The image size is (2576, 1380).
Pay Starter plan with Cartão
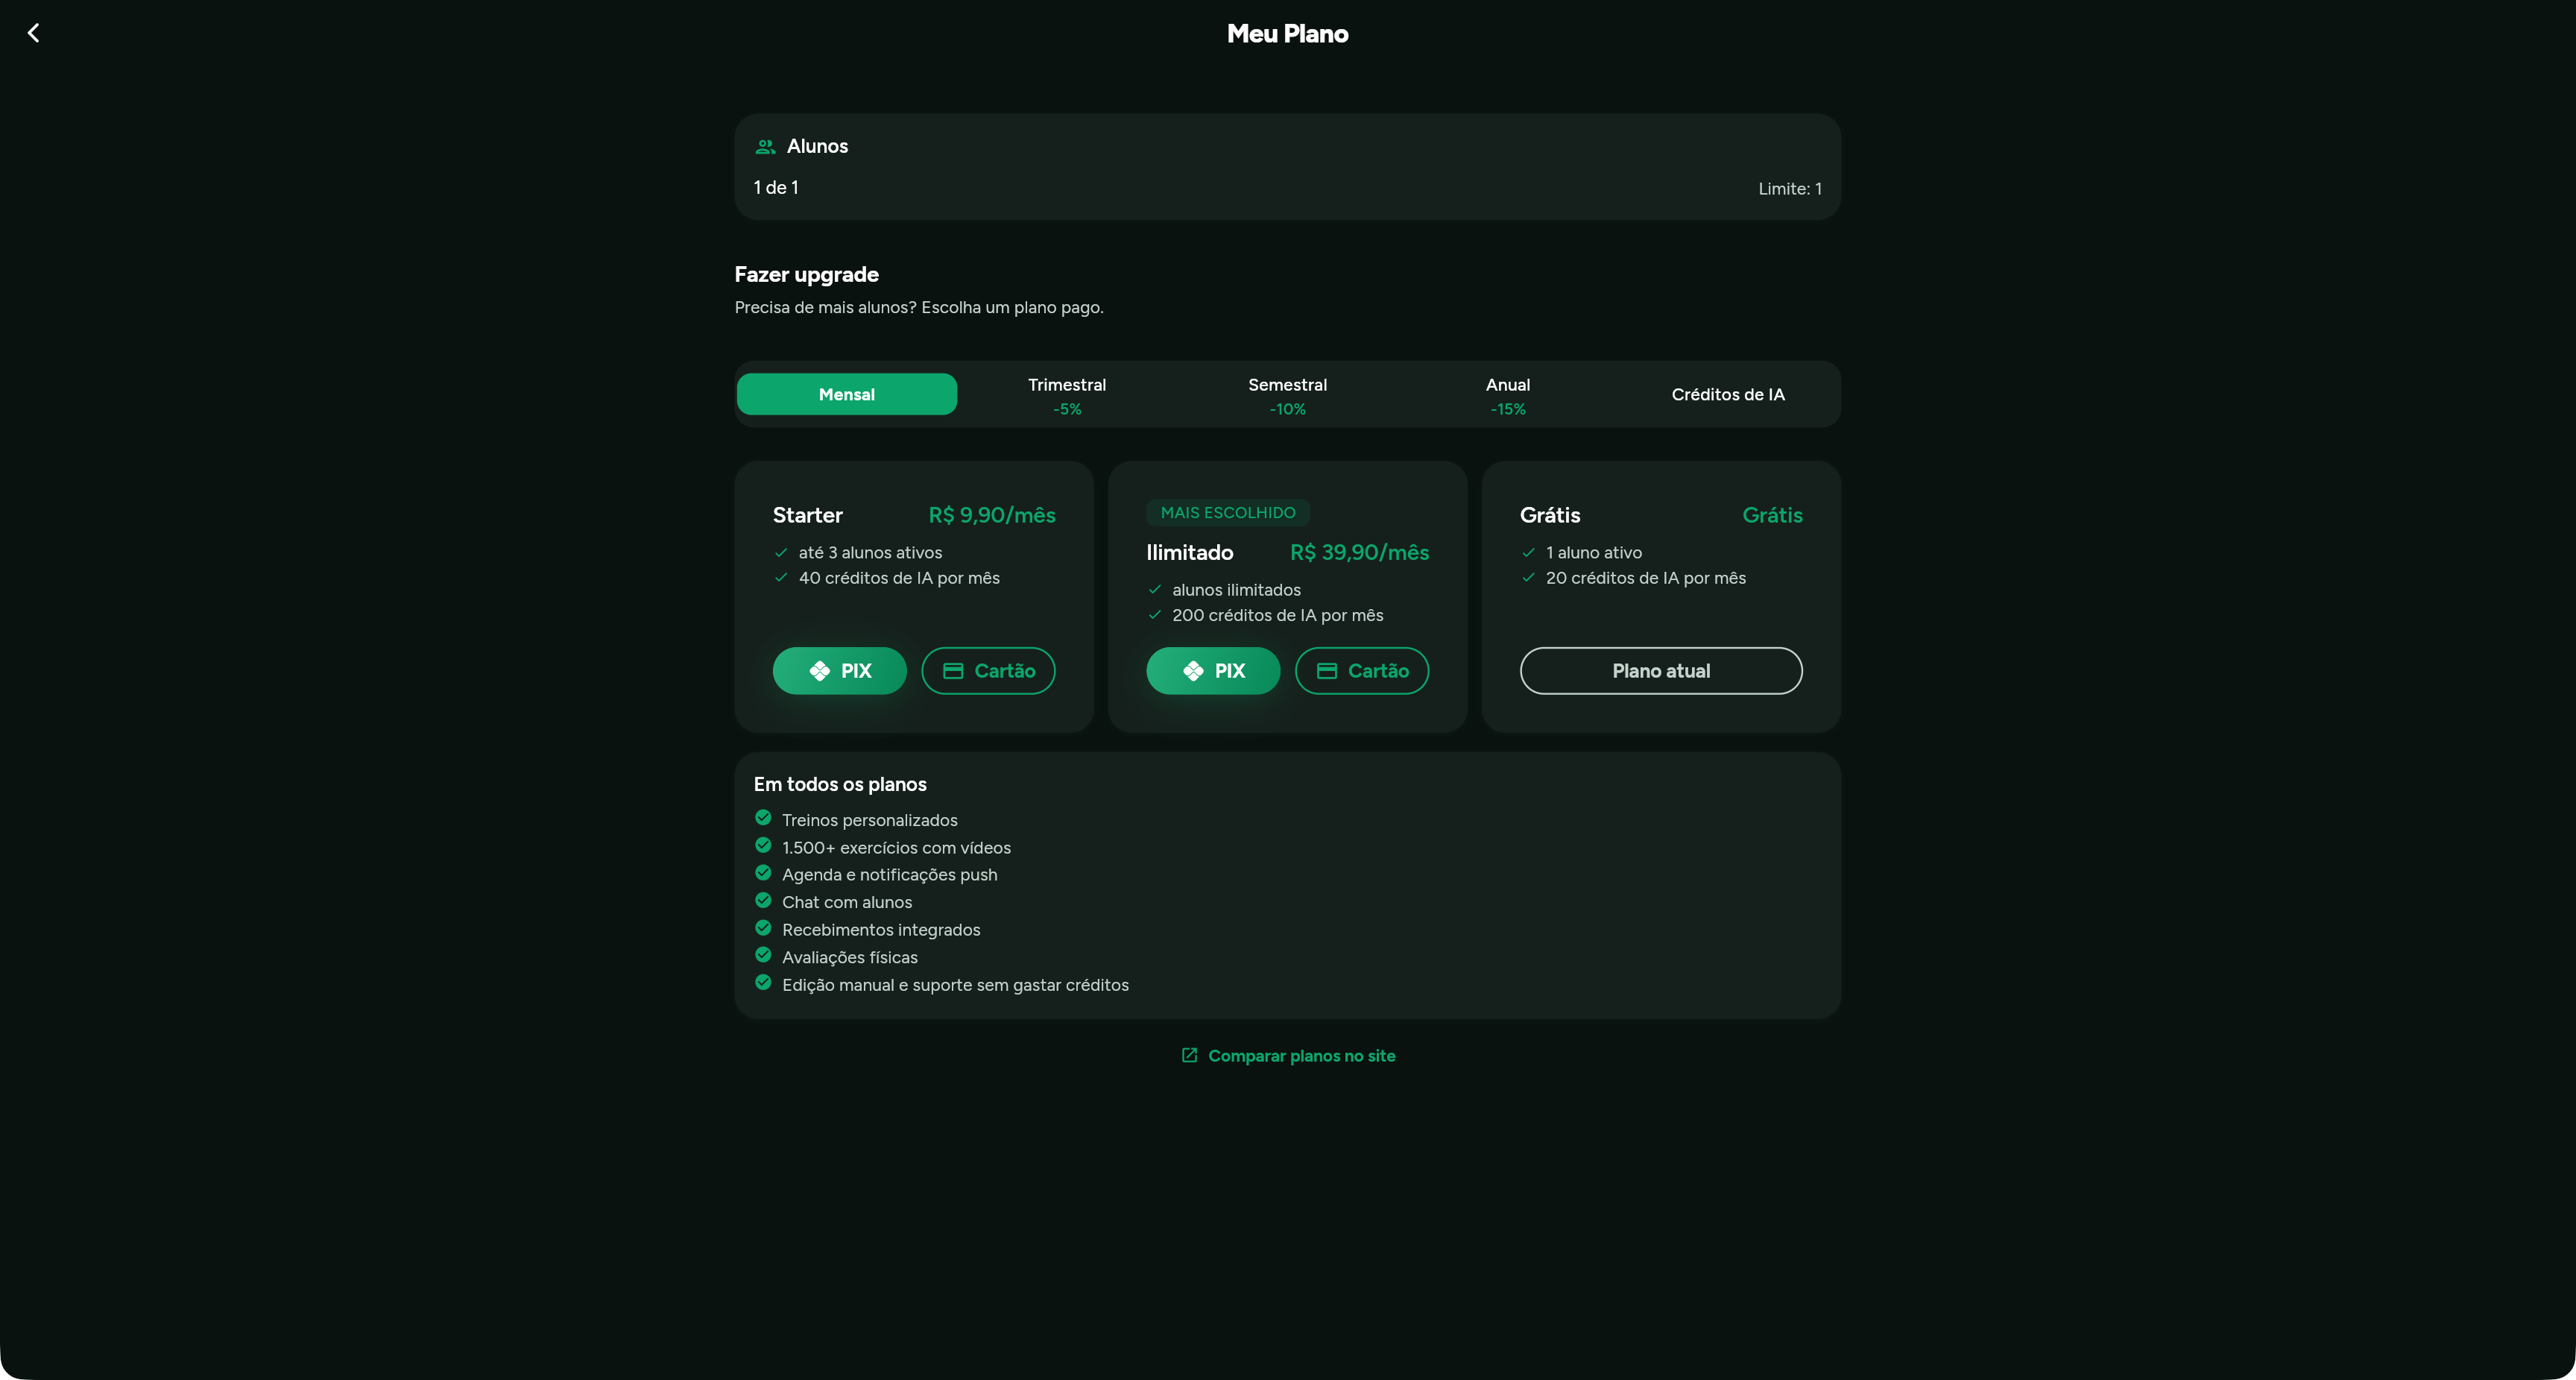(988, 670)
